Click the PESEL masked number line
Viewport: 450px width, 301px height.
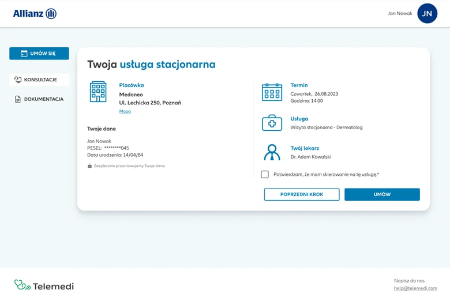coord(108,148)
